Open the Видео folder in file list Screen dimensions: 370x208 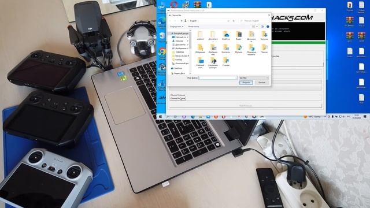tap(239, 35)
